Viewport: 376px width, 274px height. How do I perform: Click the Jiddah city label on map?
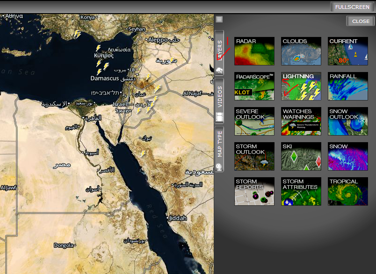[x=178, y=218]
